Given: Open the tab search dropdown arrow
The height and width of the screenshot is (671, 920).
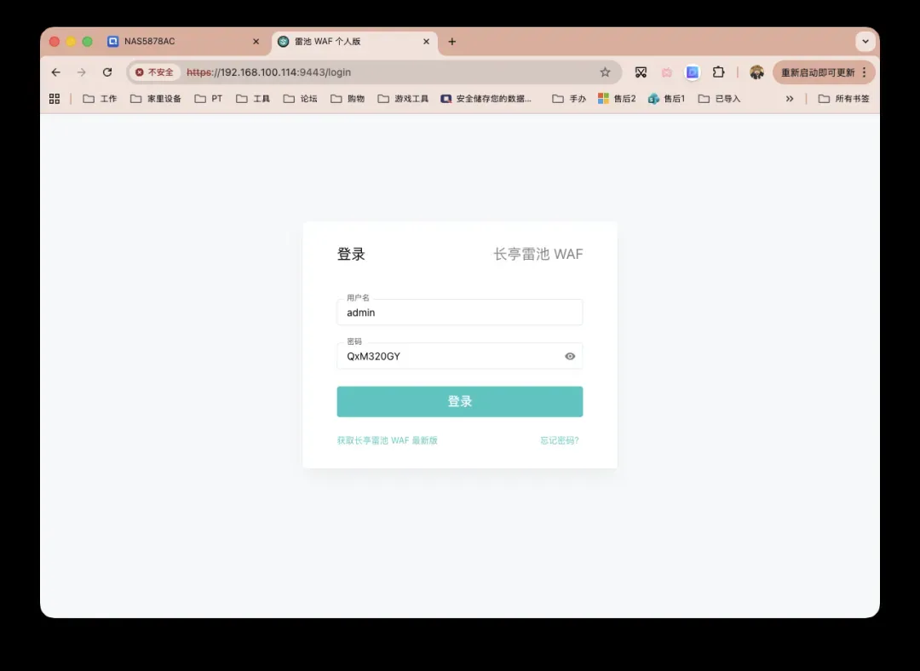Looking at the screenshot, I should click(865, 42).
